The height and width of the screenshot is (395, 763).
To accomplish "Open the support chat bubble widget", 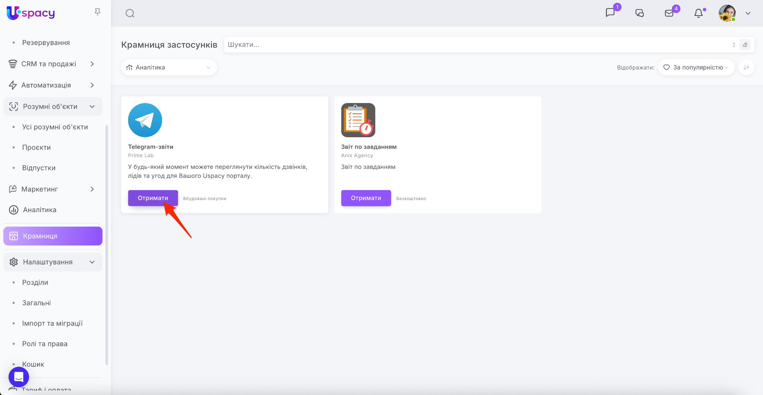I will 19,377.
